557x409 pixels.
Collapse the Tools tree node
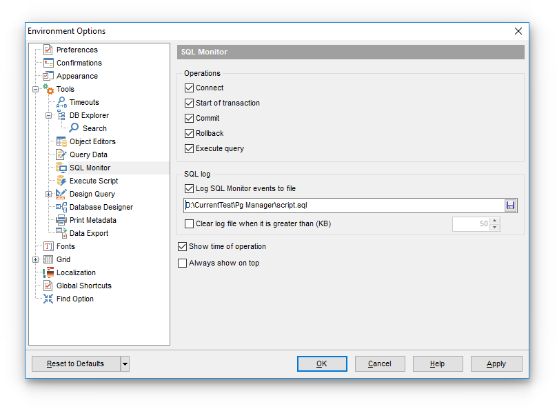36,89
